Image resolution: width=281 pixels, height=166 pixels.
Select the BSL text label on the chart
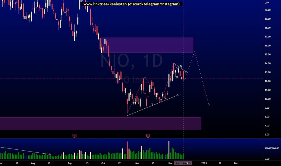(181, 66)
